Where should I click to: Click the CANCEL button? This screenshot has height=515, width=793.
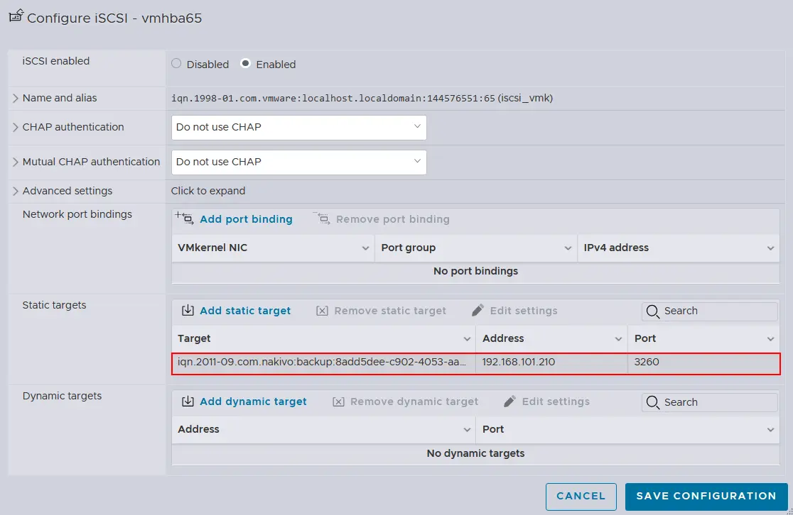(581, 497)
